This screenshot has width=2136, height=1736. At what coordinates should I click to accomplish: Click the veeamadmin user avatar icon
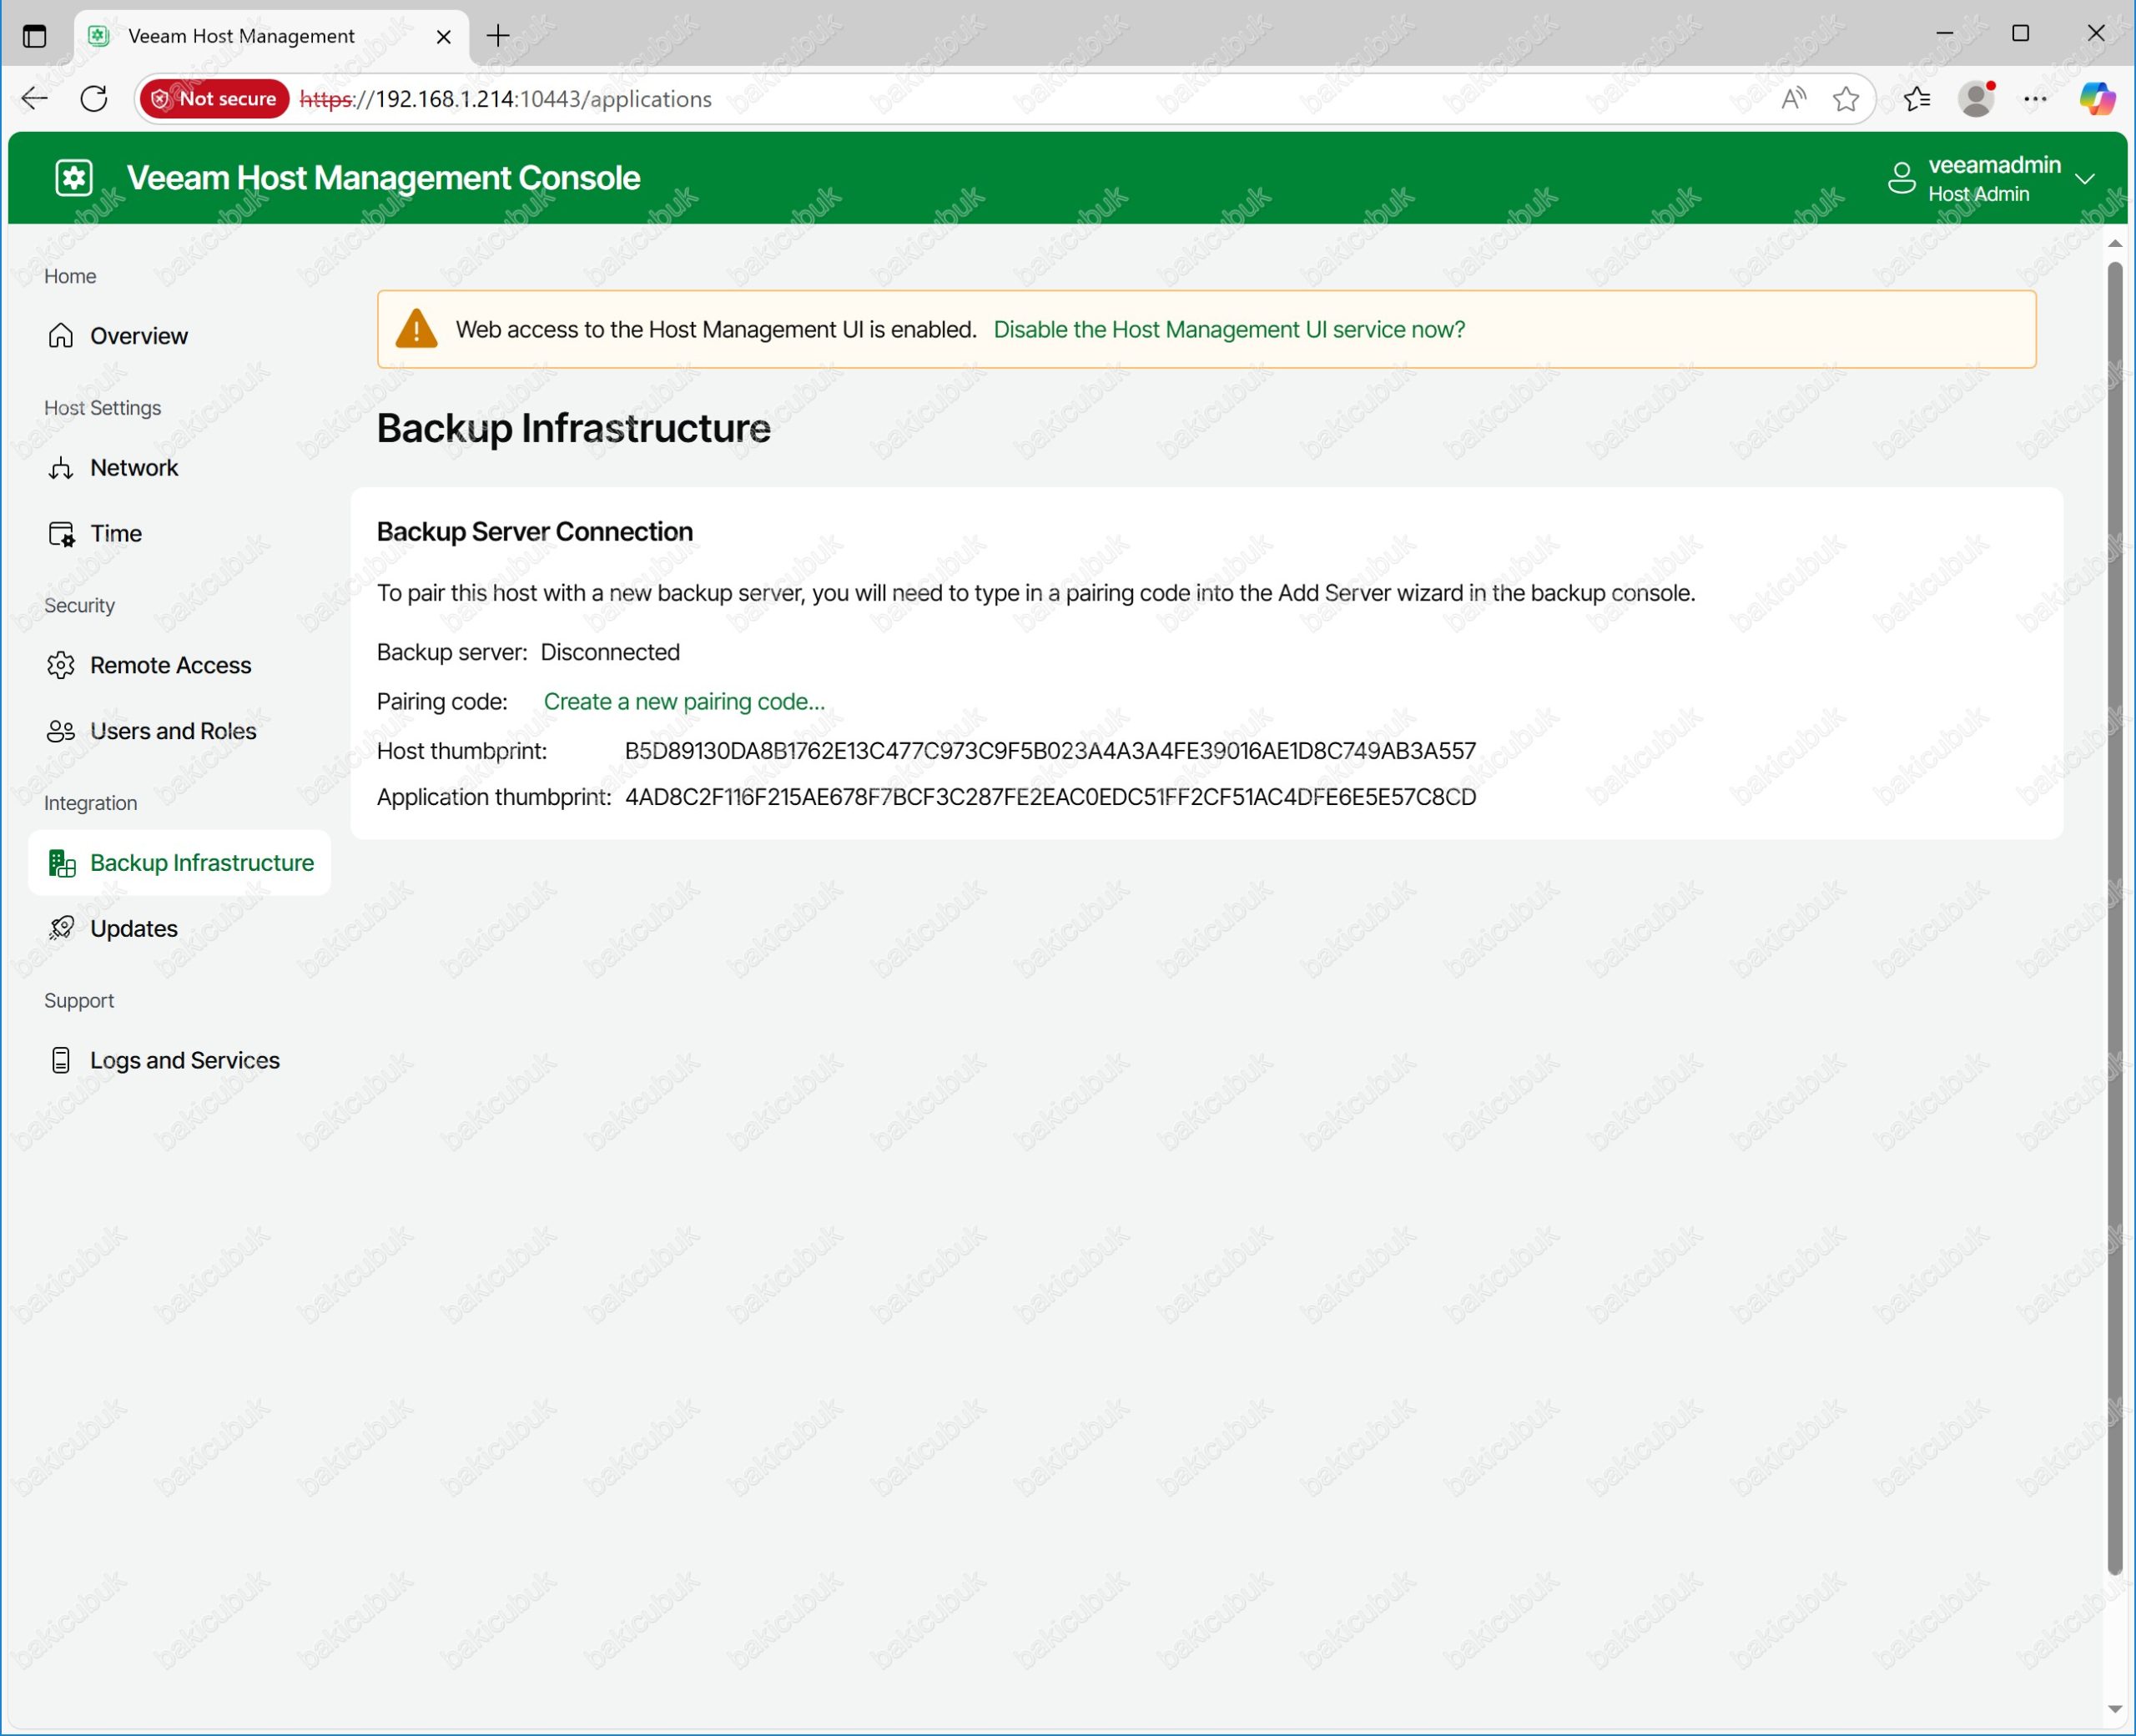pos(1901,179)
